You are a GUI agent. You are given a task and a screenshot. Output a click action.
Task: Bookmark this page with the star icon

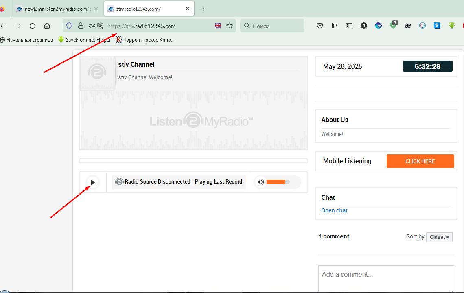click(230, 26)
